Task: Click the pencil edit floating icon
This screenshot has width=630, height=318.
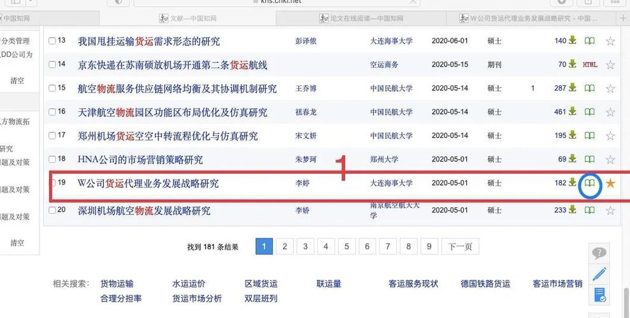Action: tap(599, 274)
